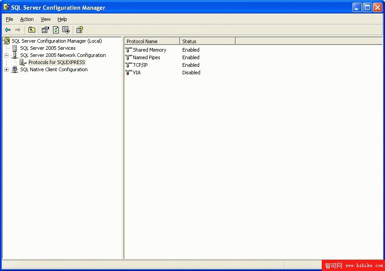Open the View menu
This screenshot has height=271, width=385.
point(45,19)
